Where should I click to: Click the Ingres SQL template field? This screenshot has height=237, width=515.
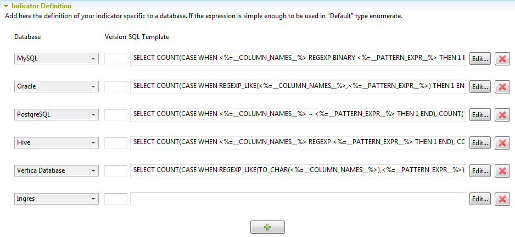298,199
